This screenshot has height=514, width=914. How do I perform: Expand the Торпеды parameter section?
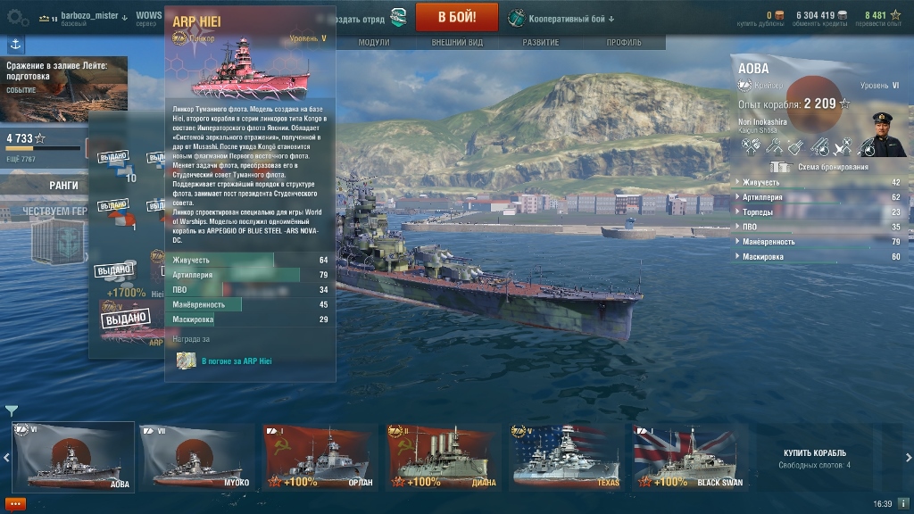click(819, 212)
